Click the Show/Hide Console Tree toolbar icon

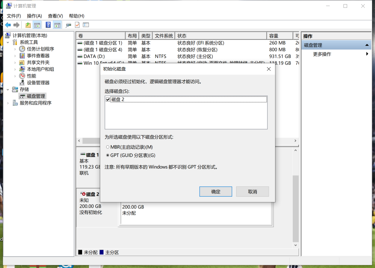click(x=37, y=25)
